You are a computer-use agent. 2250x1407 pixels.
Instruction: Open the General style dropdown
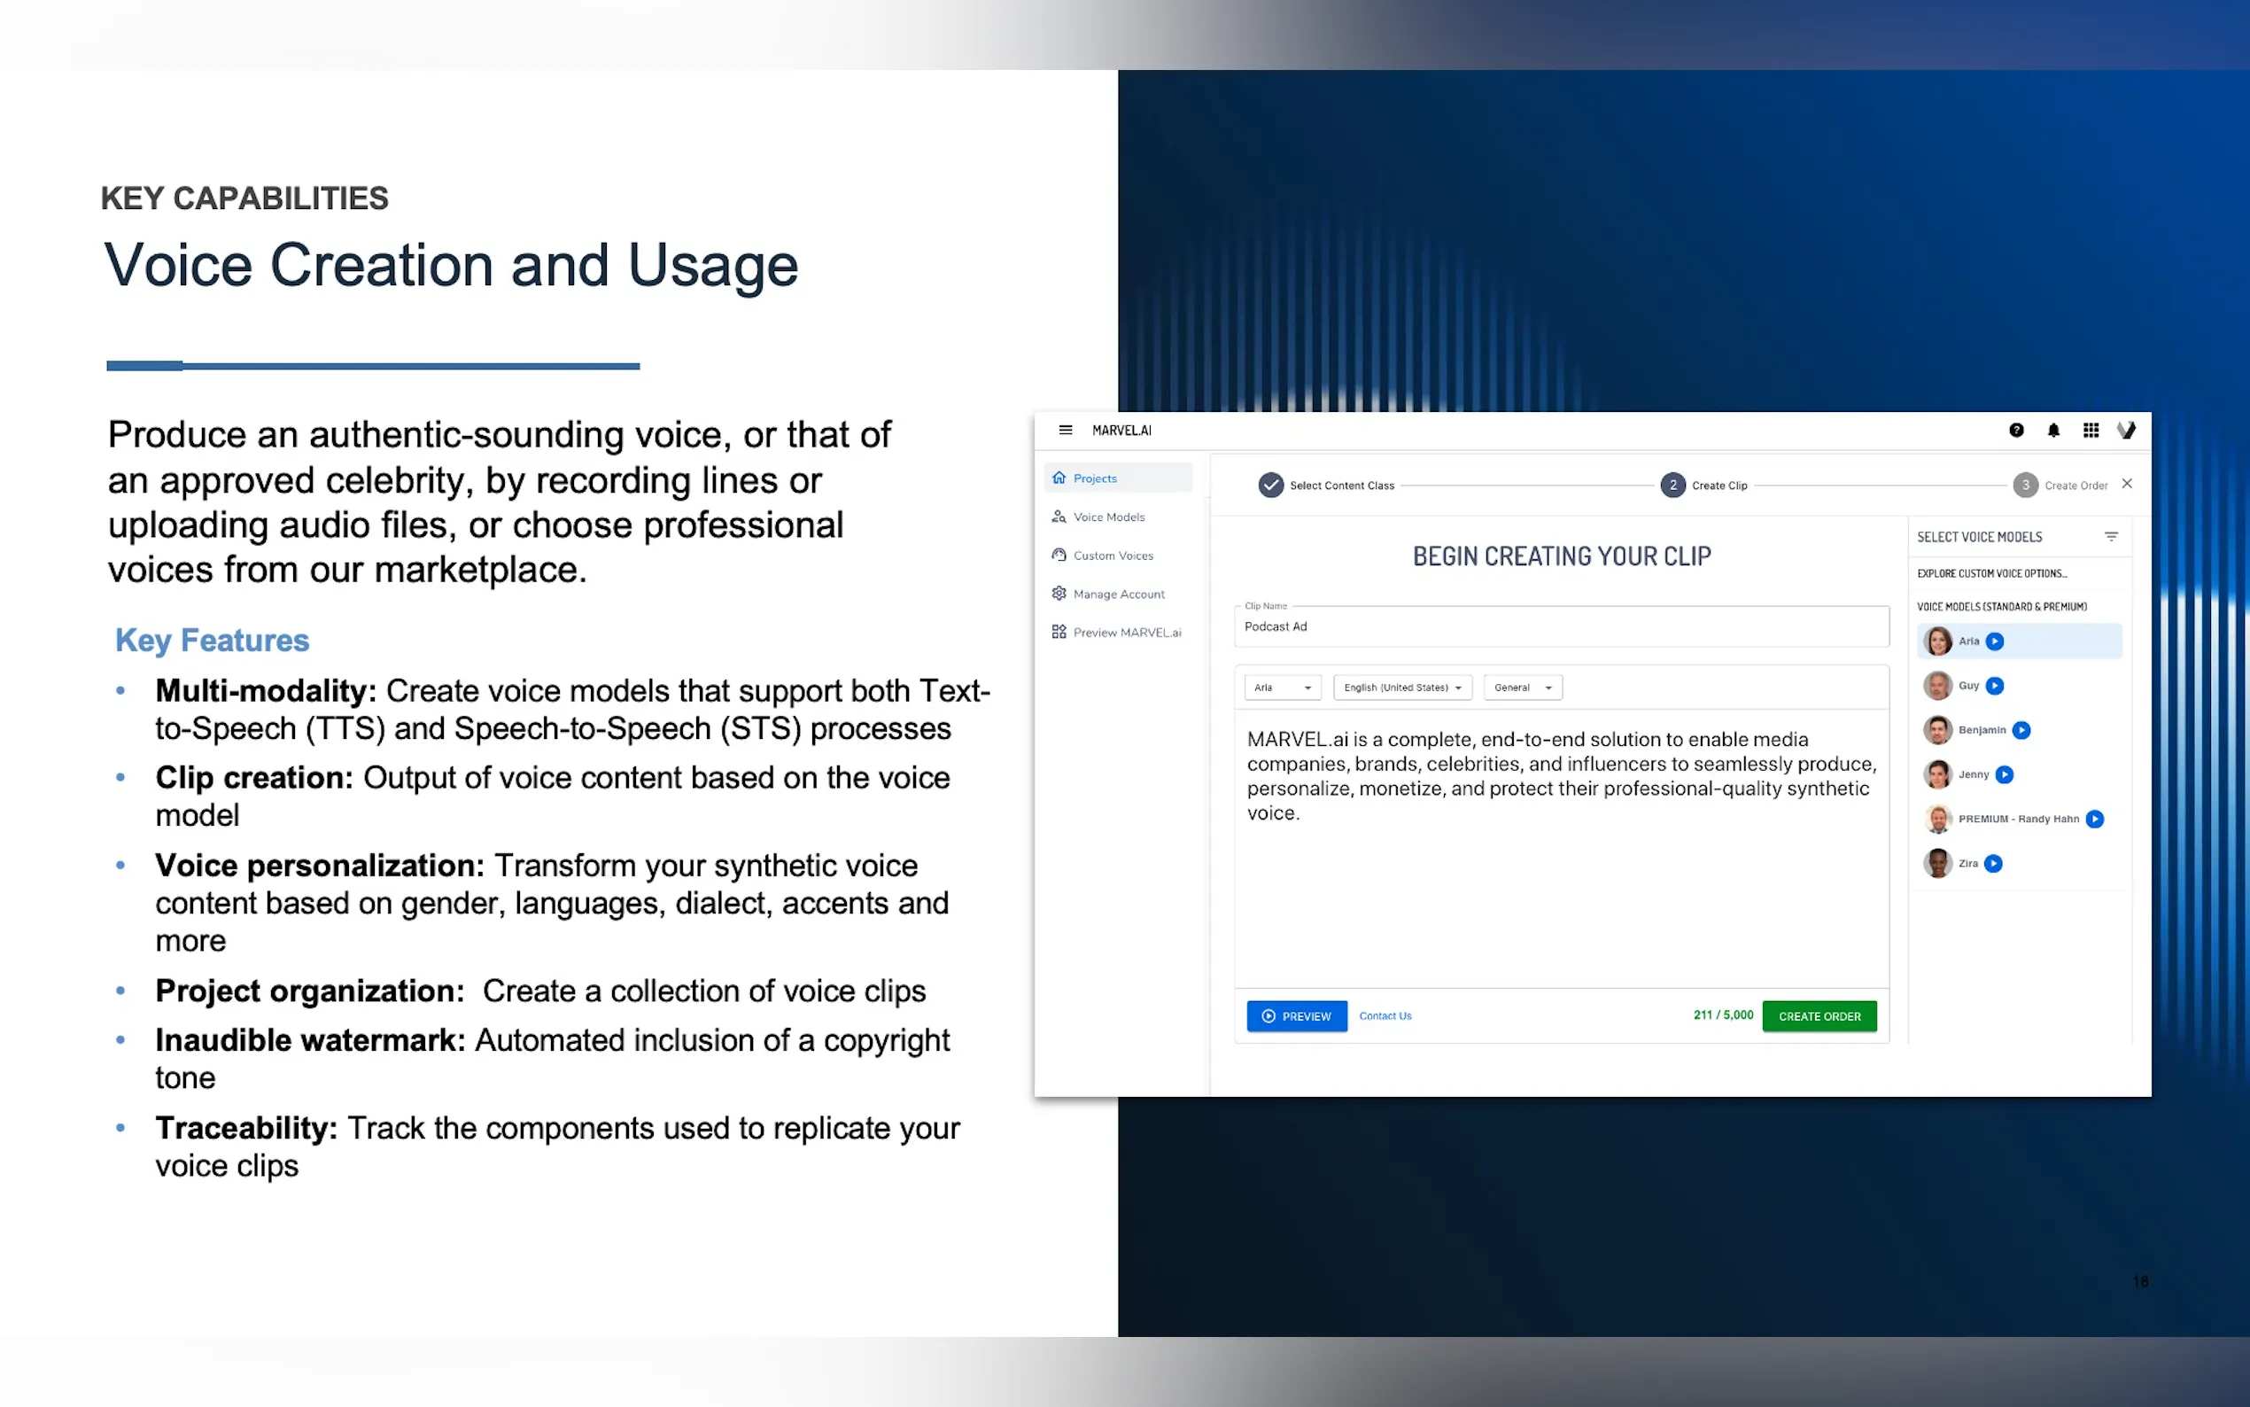[1522, 688]
